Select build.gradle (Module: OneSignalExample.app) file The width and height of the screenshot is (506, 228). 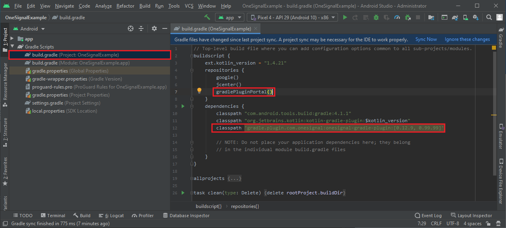click(x=90, y=63)
